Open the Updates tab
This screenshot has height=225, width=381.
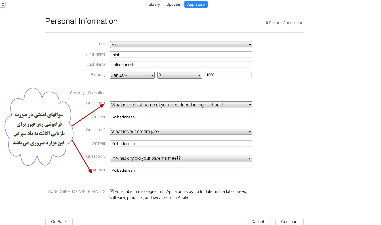(x=174, y=5)
